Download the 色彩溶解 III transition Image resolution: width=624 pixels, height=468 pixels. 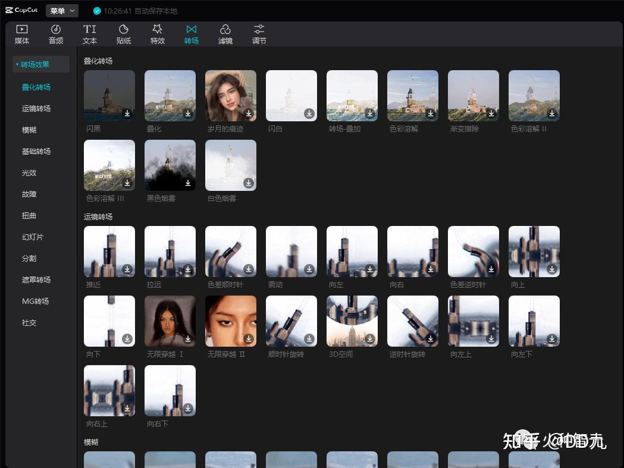click(127, 183)
